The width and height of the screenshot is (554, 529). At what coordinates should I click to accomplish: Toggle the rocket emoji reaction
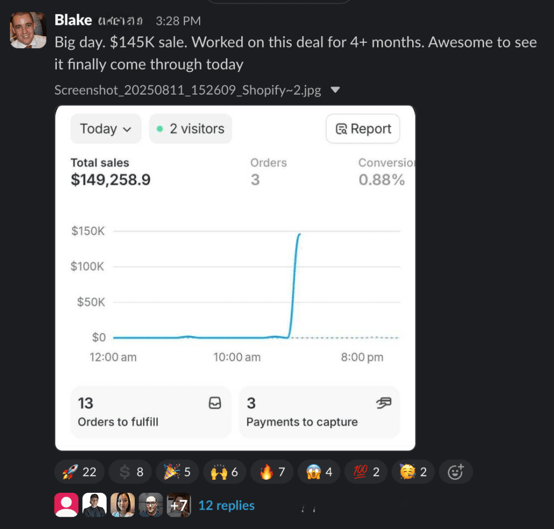[x=79, y=472]
